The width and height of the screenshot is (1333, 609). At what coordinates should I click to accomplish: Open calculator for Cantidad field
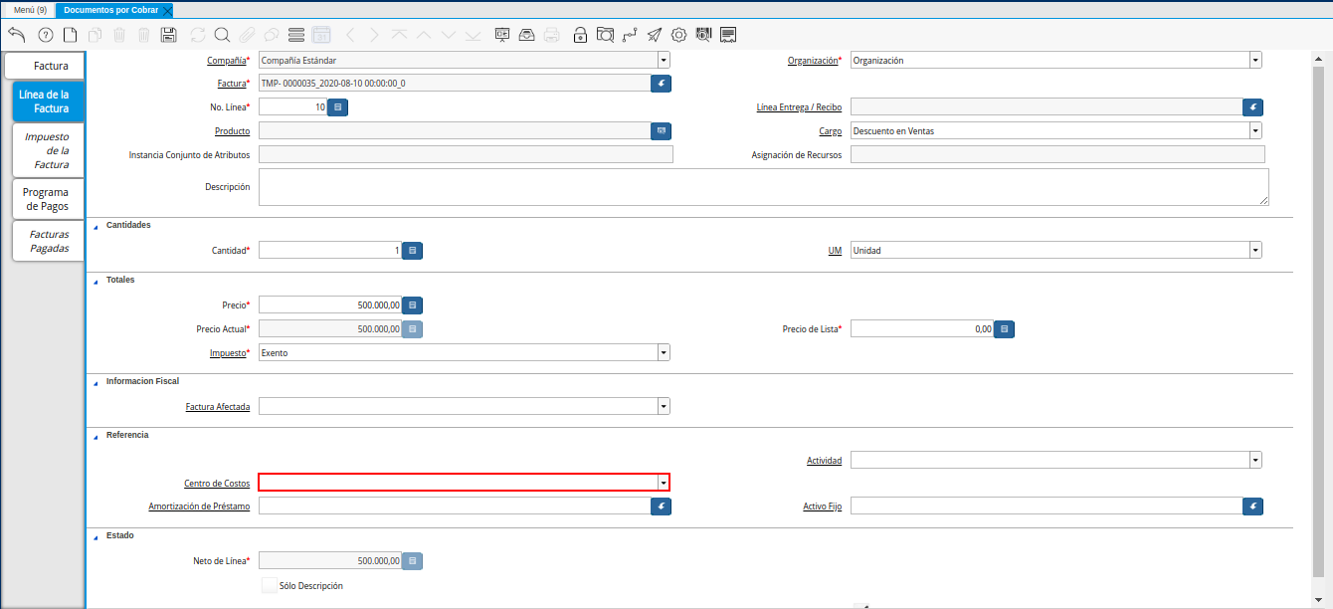(412, 250)
